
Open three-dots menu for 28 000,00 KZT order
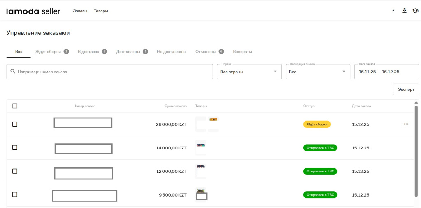[406, 124]
